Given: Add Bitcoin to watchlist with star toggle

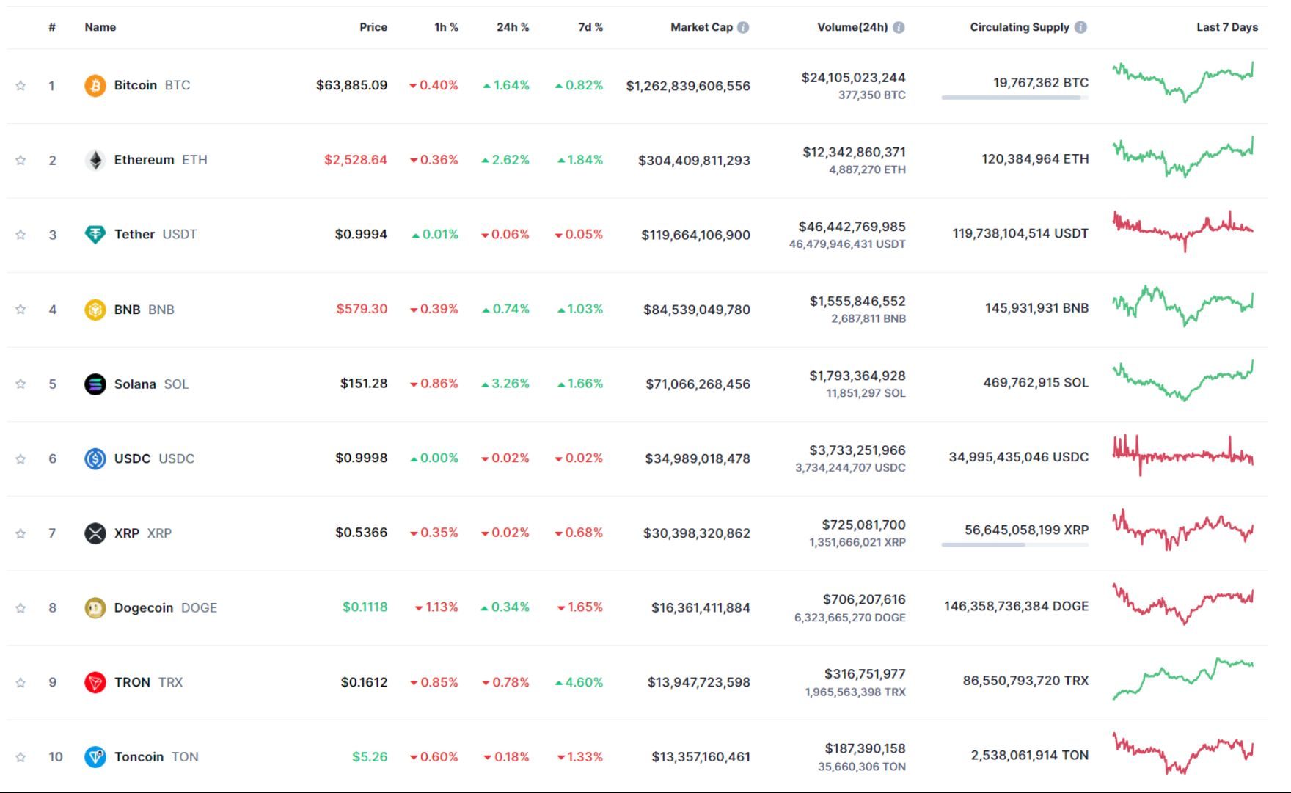Looking at the screenshot, I should pyautogui.click(x=21, y=84).
